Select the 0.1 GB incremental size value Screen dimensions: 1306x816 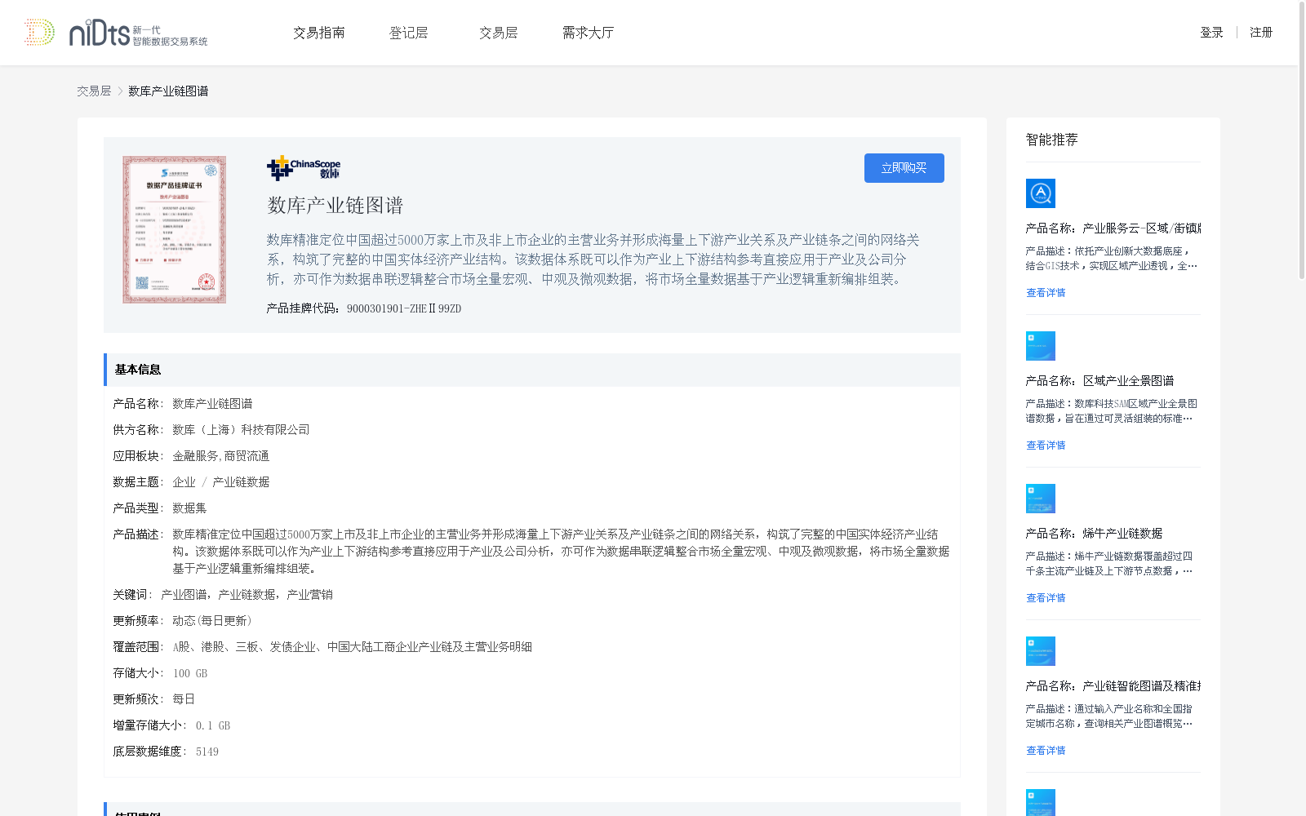point(213,725)
